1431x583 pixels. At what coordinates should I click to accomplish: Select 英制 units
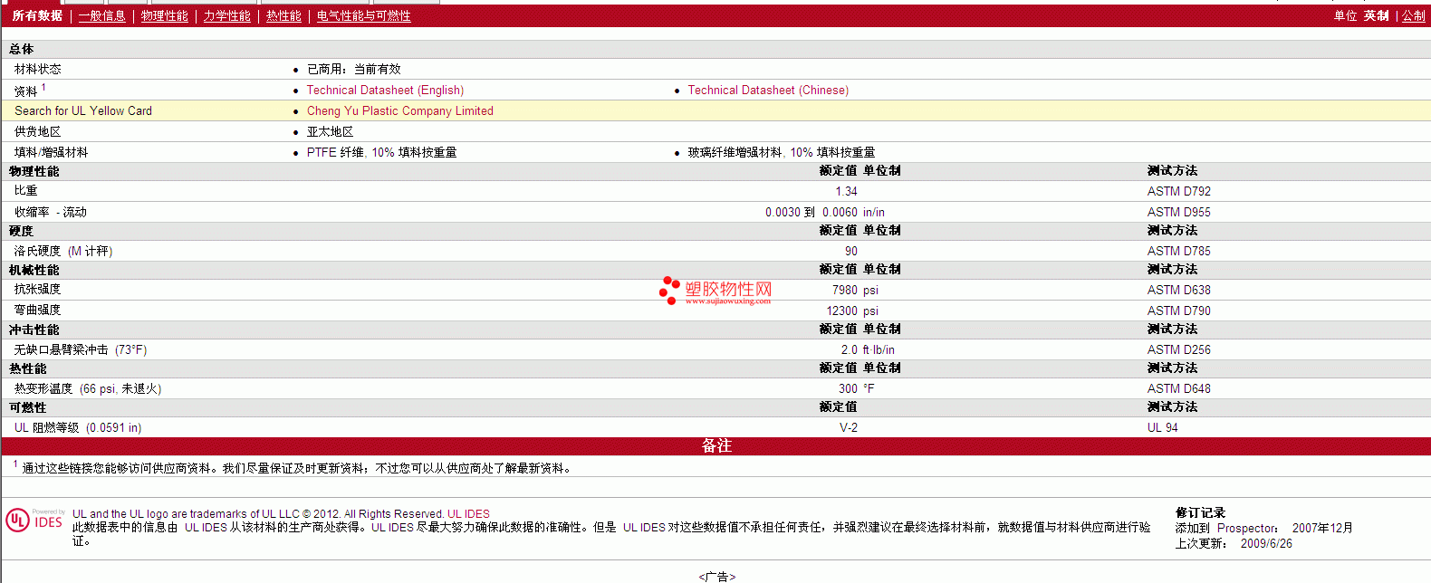pyautogui.click(x=1376, y=15)
